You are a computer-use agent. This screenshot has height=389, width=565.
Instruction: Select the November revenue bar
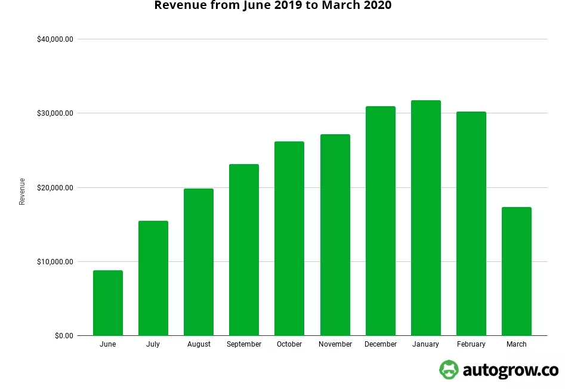pos(335,235)
